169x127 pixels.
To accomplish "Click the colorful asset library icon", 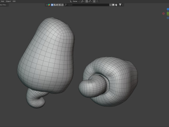I will 49,5.
